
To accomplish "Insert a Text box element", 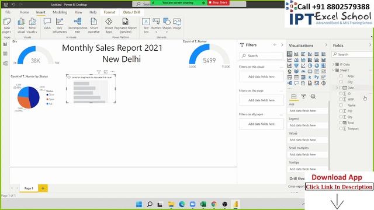I will pyautogui.click(x=146, y=26).
